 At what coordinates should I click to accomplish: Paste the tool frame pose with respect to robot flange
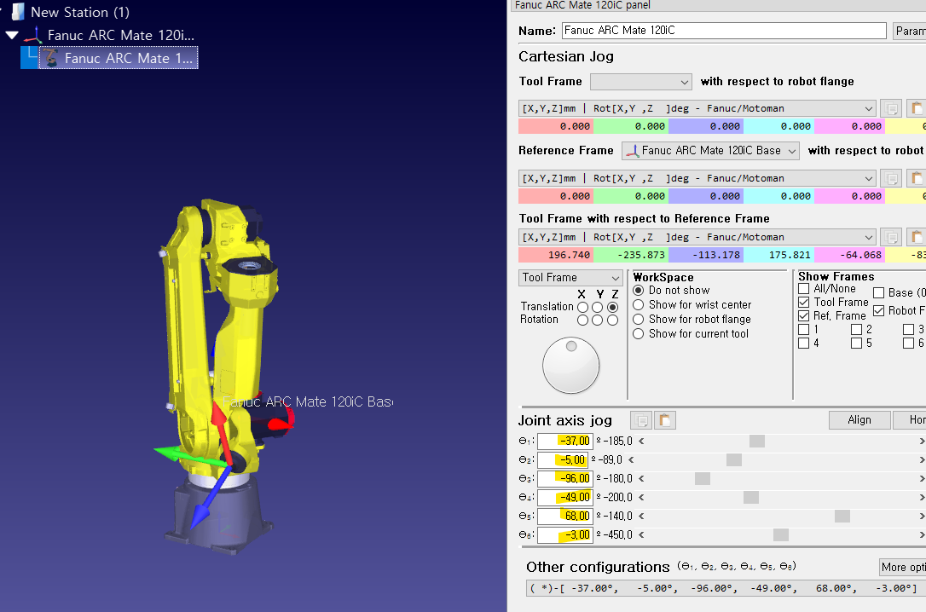pyautogui.click(x=916, y=108)
